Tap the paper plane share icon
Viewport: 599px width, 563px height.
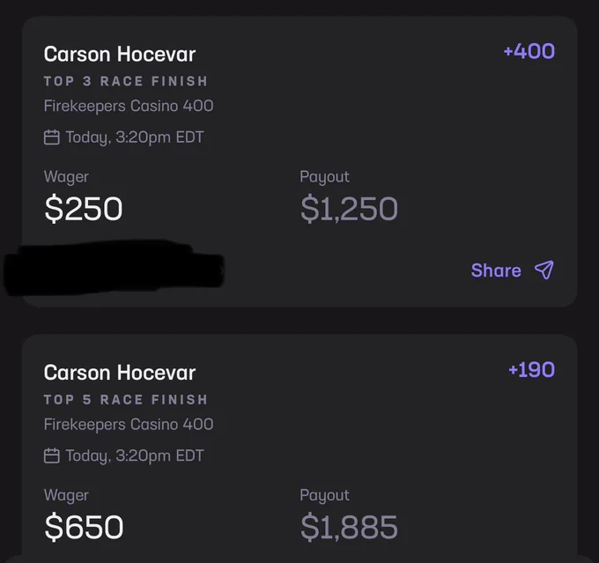tap(544, 270)
